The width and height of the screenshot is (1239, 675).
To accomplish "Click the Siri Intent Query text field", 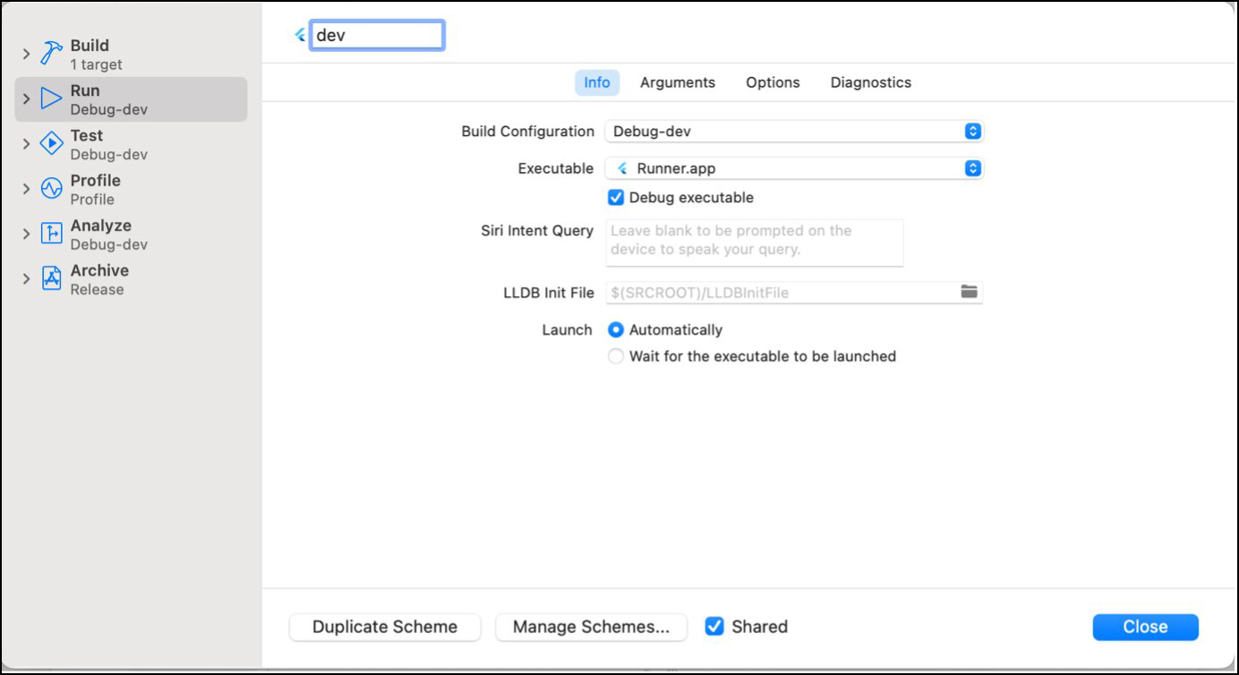I will 754,242.
